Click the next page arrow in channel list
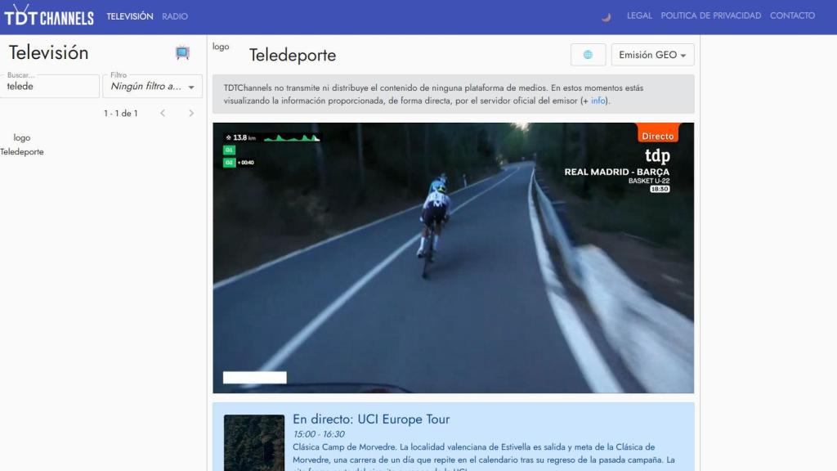 click(x=190, y=114)
